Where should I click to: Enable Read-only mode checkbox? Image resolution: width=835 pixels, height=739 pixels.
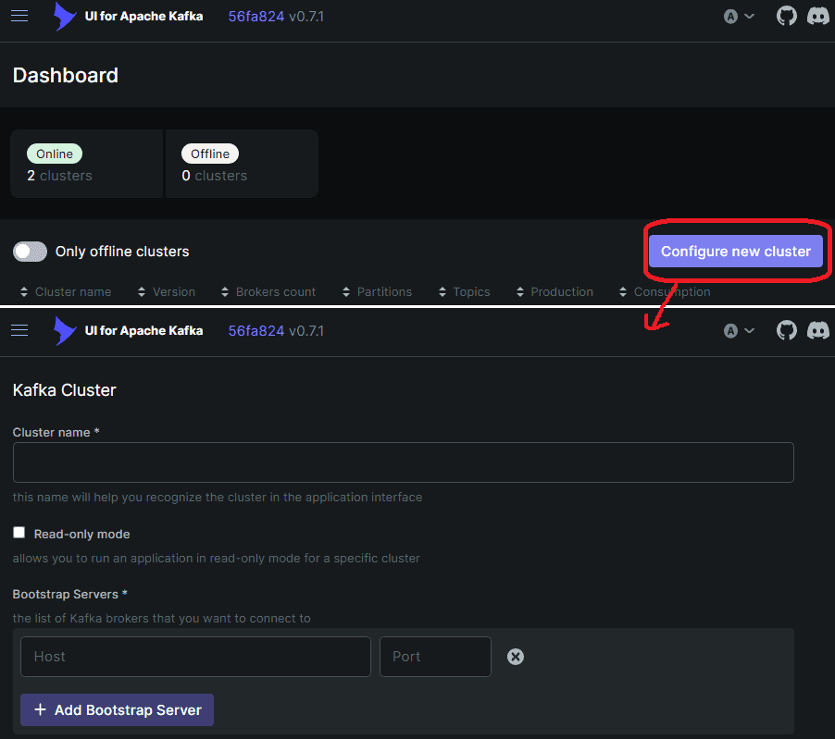click(19, 533)
